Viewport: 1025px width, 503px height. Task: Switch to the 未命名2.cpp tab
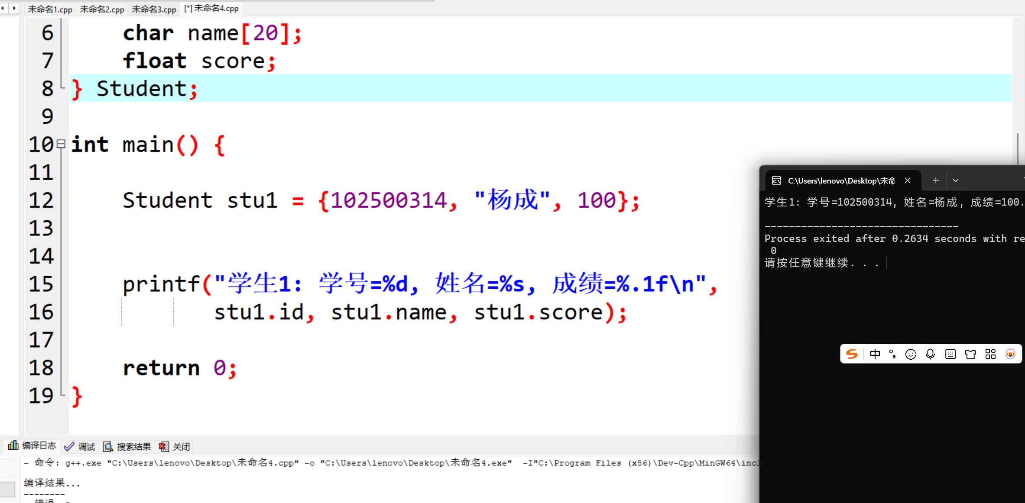(x=102, y=9)
